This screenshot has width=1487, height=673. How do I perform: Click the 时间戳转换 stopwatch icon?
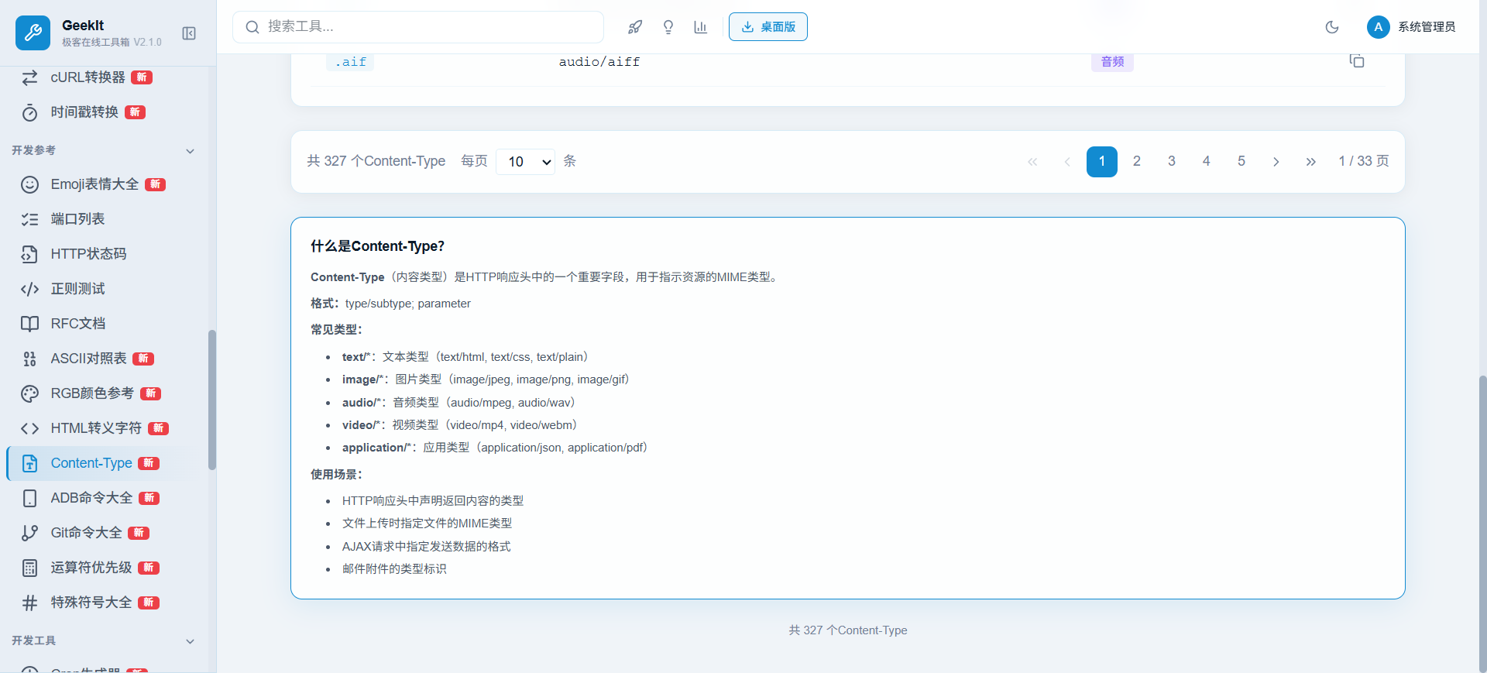pos(29,113)
